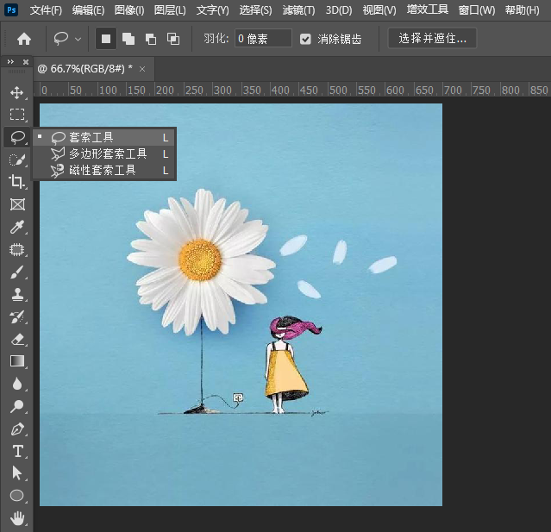The width and height of the screenshot is (551, 532).
Task: Pick the Eyedropper tool
Action: 16,228
